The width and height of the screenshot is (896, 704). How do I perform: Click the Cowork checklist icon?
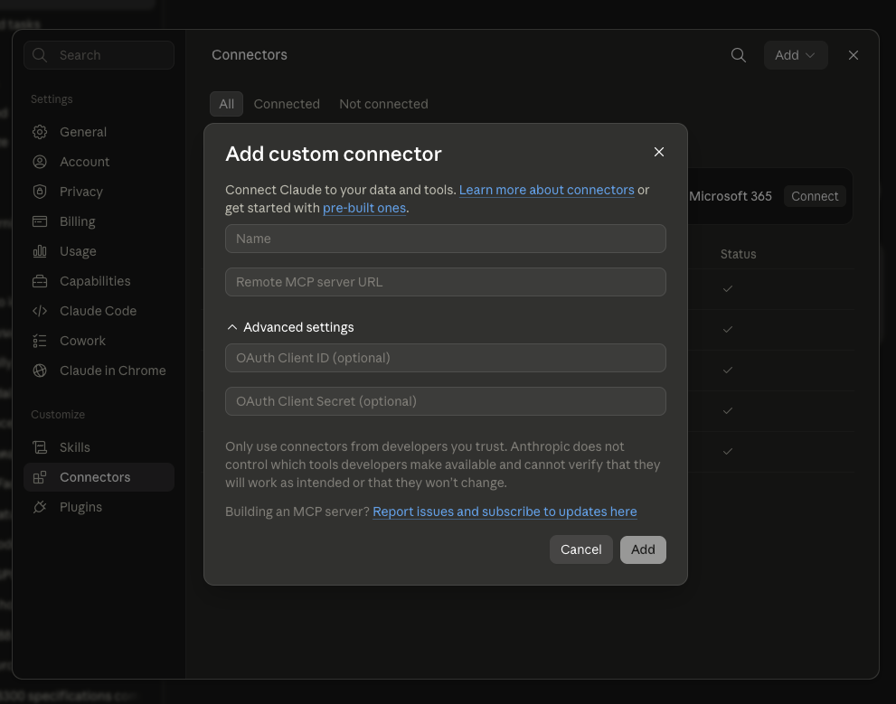pos(40,341)
